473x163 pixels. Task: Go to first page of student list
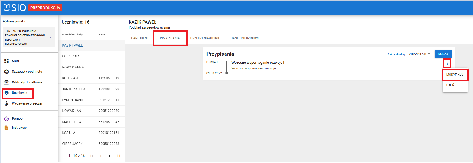(x=92, y=156)
